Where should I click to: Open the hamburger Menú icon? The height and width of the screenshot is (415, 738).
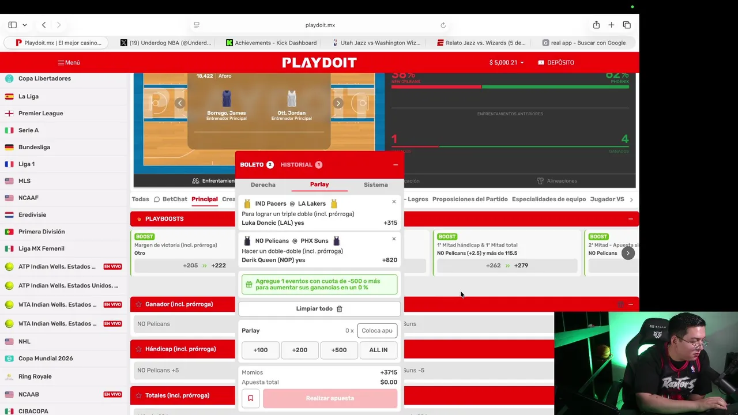[x=61, y=62]
